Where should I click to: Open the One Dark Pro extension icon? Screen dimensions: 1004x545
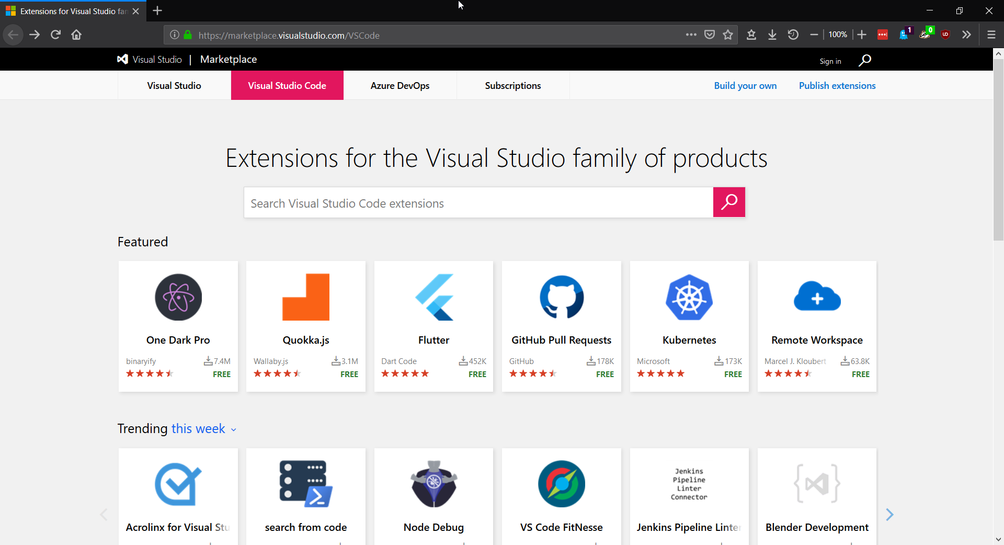point(178,297)
